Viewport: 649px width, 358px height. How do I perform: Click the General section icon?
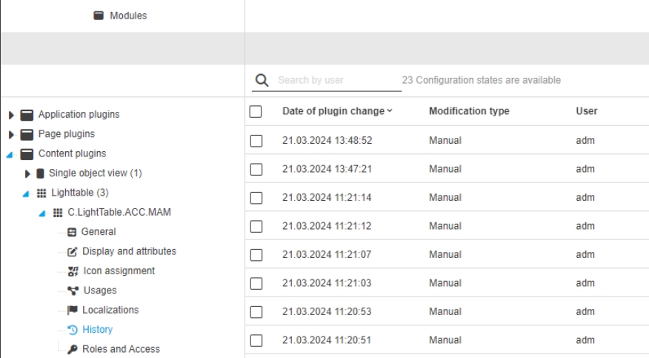point(73,232)
